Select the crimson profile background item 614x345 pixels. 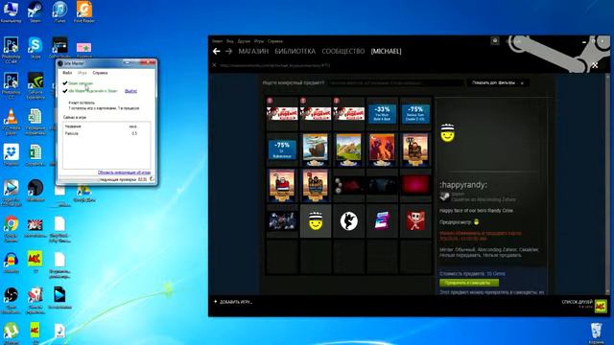tap(415, 185)
